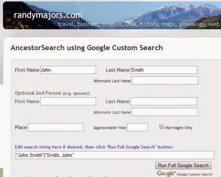The width and height of the screenshot is (221, 177).
Task: Click the Optional 2nd Person label
Action: (53, 93)
